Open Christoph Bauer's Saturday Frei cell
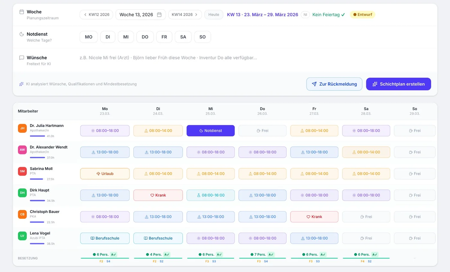 pyautogui.click(x=366, y=217)
